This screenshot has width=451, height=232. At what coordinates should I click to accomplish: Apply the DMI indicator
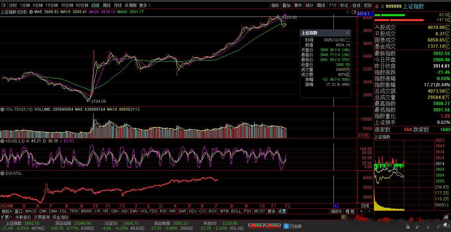(43, 211)
